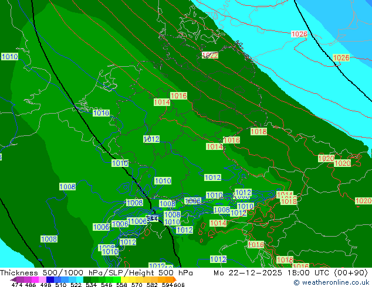Screen dimensions: 372x287
Task: Click the red 1022 isobar label
Action: 210,55
